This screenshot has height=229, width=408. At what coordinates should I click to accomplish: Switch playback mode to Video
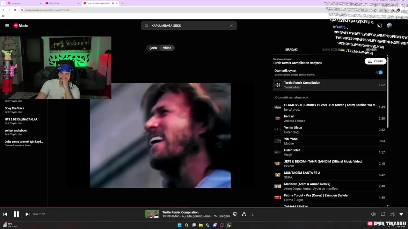pos(167,48)
